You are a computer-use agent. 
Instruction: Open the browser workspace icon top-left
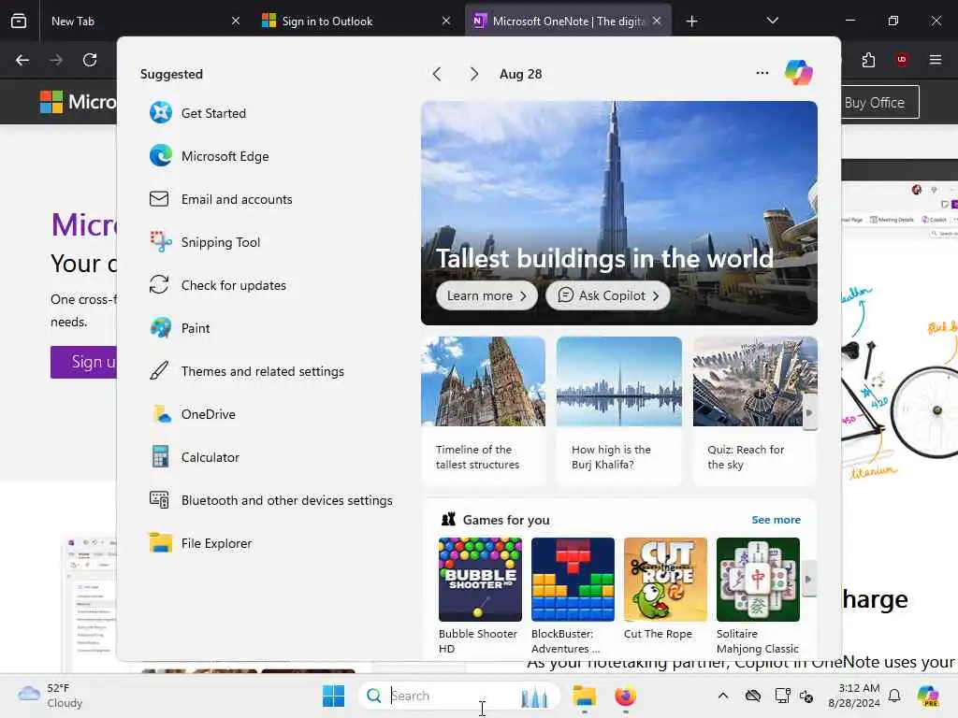point(19,21)
